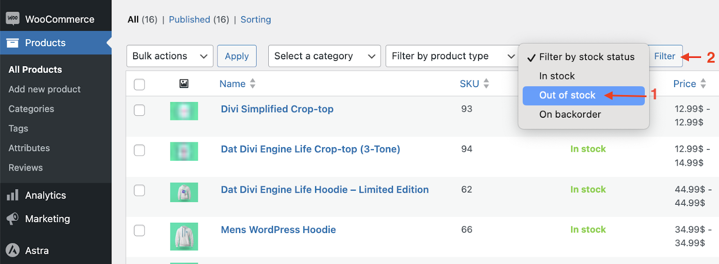Click the Analytics bar chart icon
The height and width of the screenshot is (264, 719).
tap(13, 195)
